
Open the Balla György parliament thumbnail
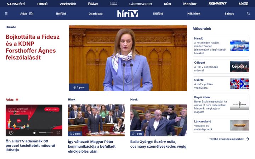(x=159, y=120)
